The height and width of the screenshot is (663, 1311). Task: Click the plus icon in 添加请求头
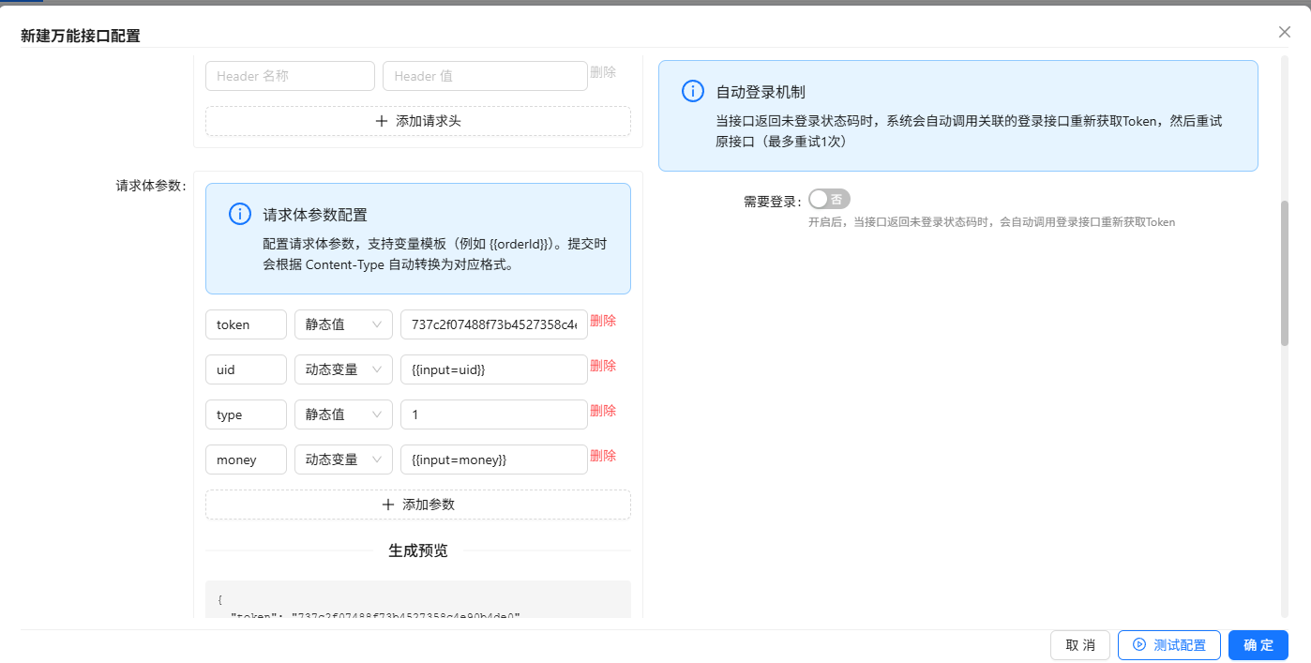381,121
